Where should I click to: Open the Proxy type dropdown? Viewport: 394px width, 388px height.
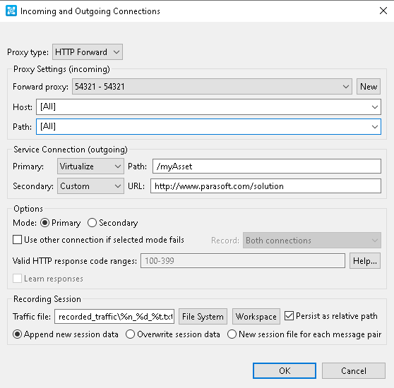click(x=88, y=52)
